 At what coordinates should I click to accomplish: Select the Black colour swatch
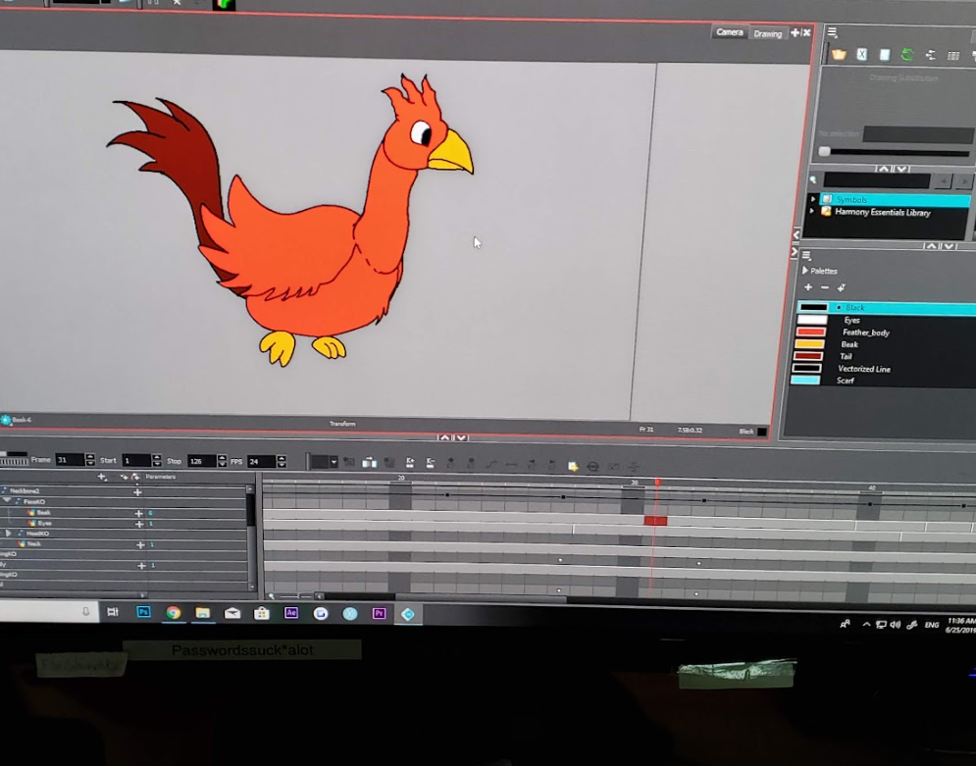[x=813, y=307]
